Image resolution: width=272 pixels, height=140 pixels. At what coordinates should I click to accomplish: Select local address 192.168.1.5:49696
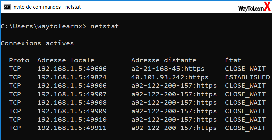[72, 69]
